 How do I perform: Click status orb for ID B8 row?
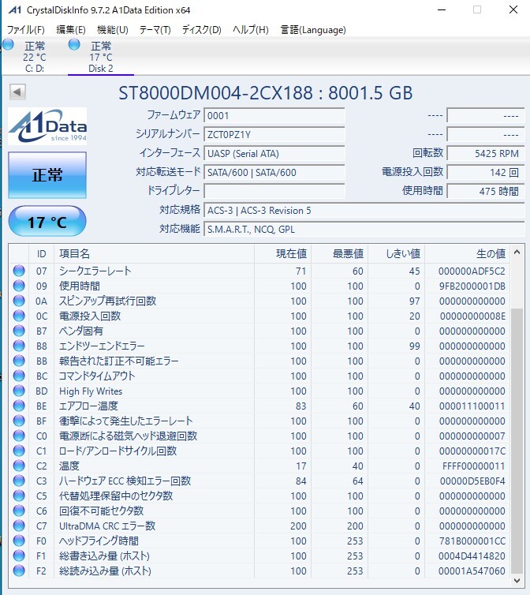click(19, 346)
